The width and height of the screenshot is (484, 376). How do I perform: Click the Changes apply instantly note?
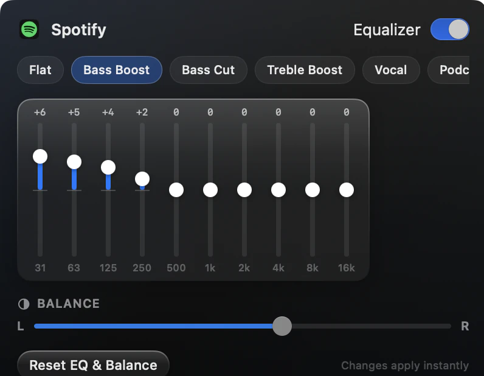coord(405,366)
